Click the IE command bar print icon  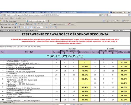pyautogui.click(x=112, y=21)
